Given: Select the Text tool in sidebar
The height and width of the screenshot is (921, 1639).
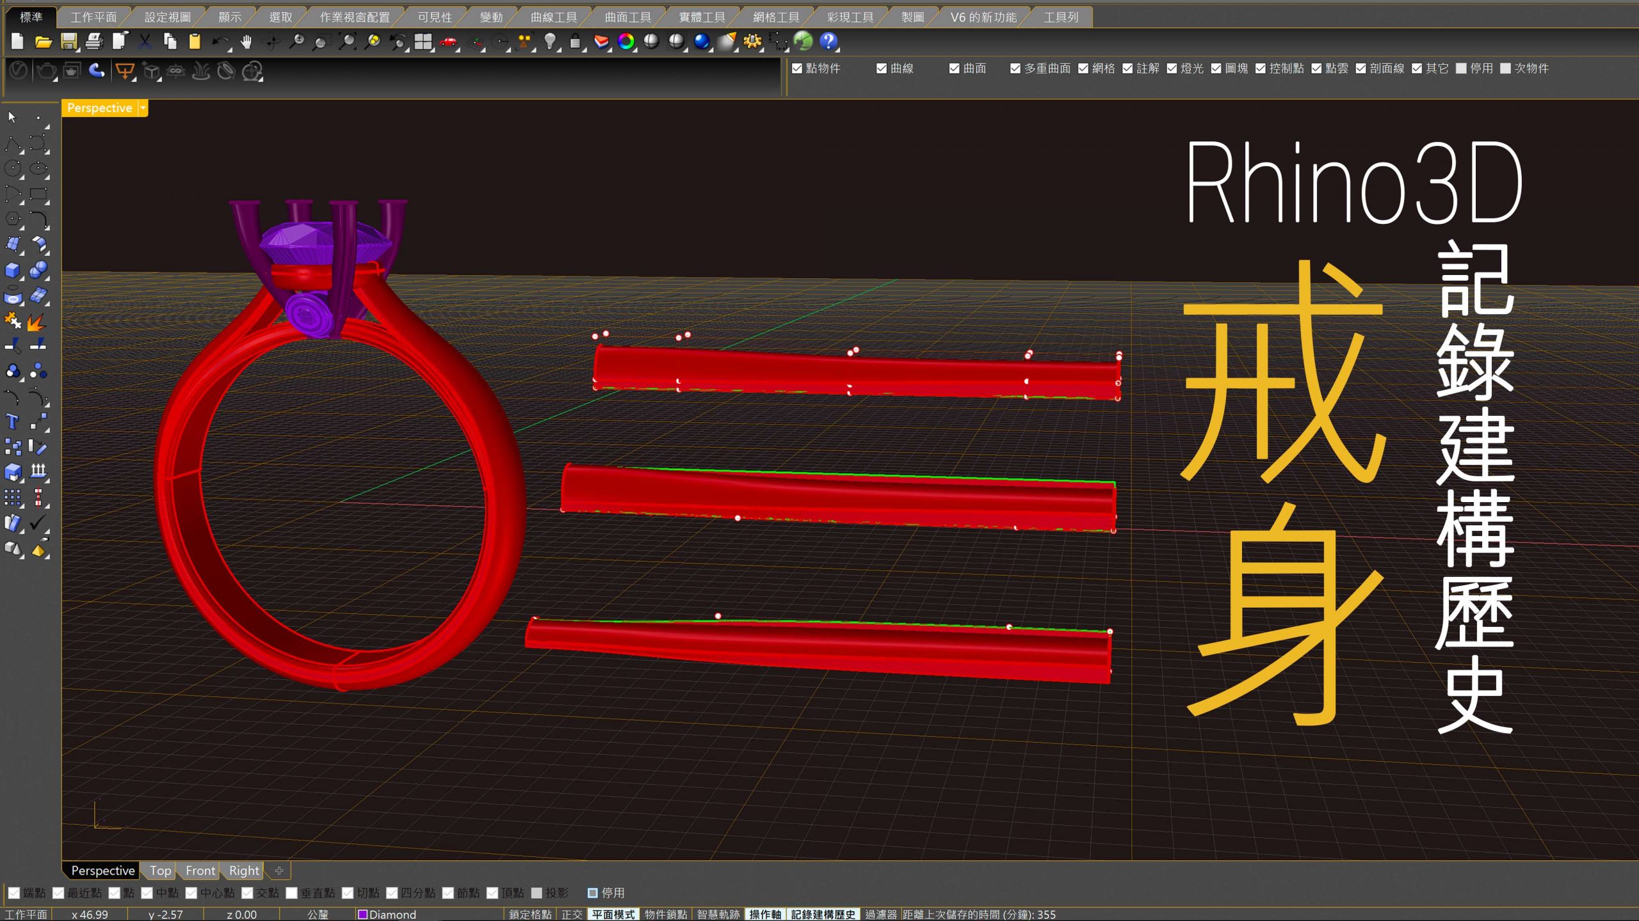Looking at the screenshot, I should [12, 421].
